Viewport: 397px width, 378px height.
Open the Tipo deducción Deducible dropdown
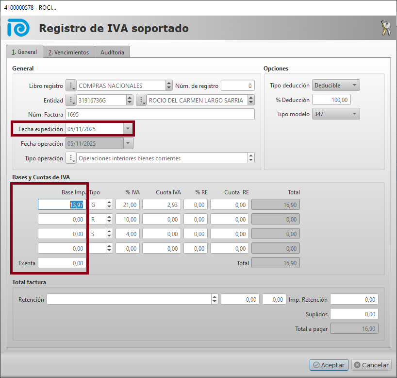(x=354, y=86)
